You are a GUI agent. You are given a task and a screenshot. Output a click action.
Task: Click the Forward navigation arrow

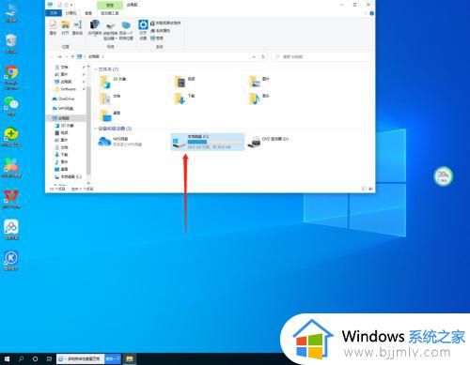click(x=59, y=56)
